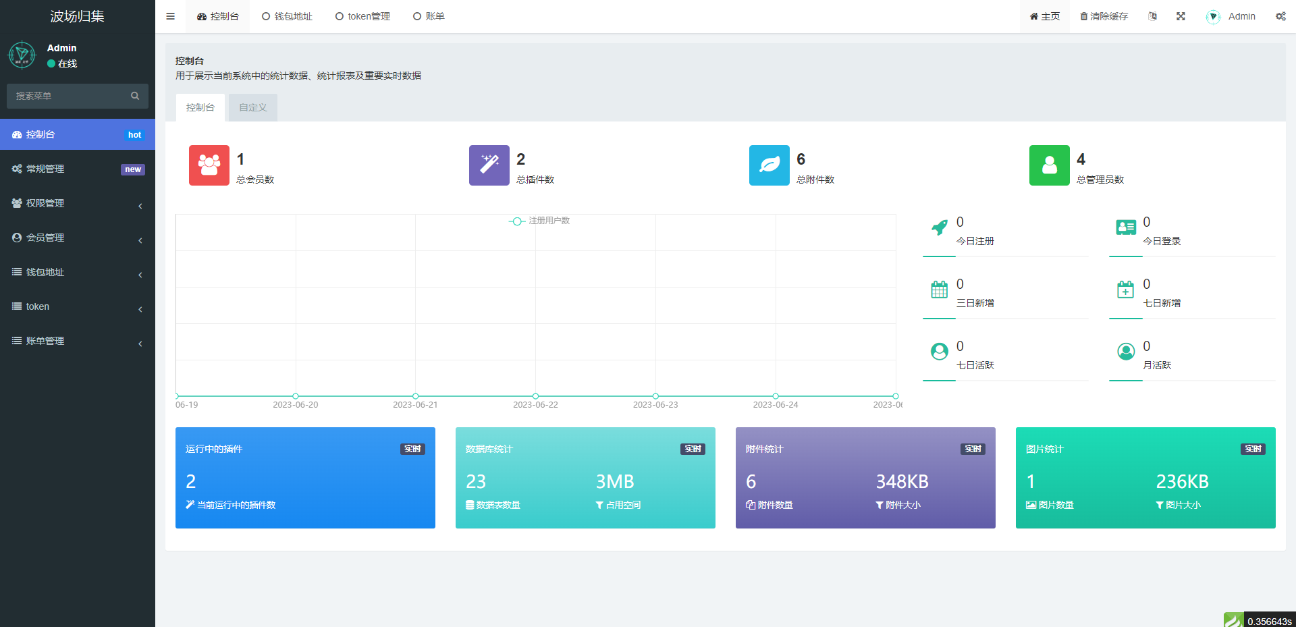Viewport: 1296px width, 627px height.
Task: Switch to the 自定义 tab
Action: tap(253, 107)
